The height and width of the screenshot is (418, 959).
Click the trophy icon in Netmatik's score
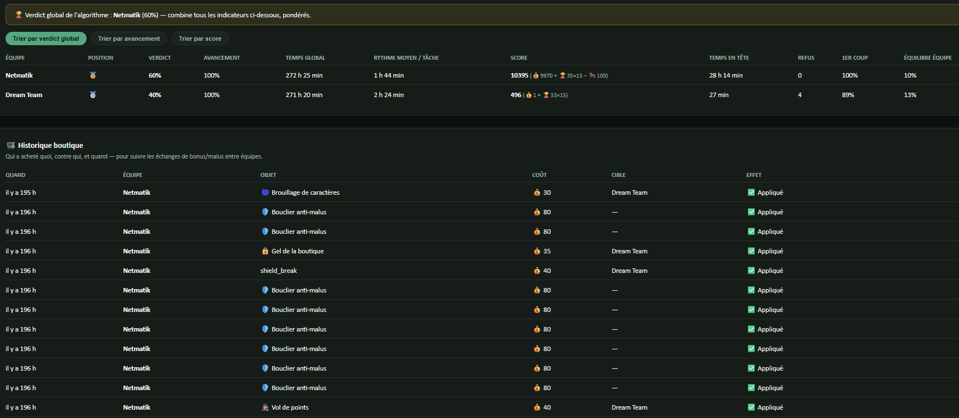coord(562,75)
